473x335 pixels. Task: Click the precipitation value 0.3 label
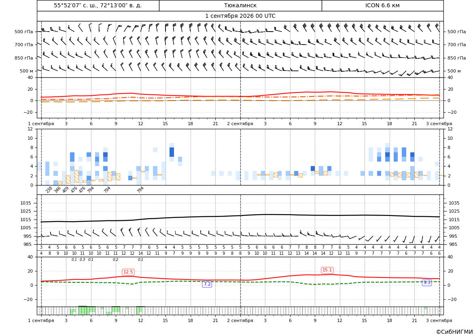(83, 260)
